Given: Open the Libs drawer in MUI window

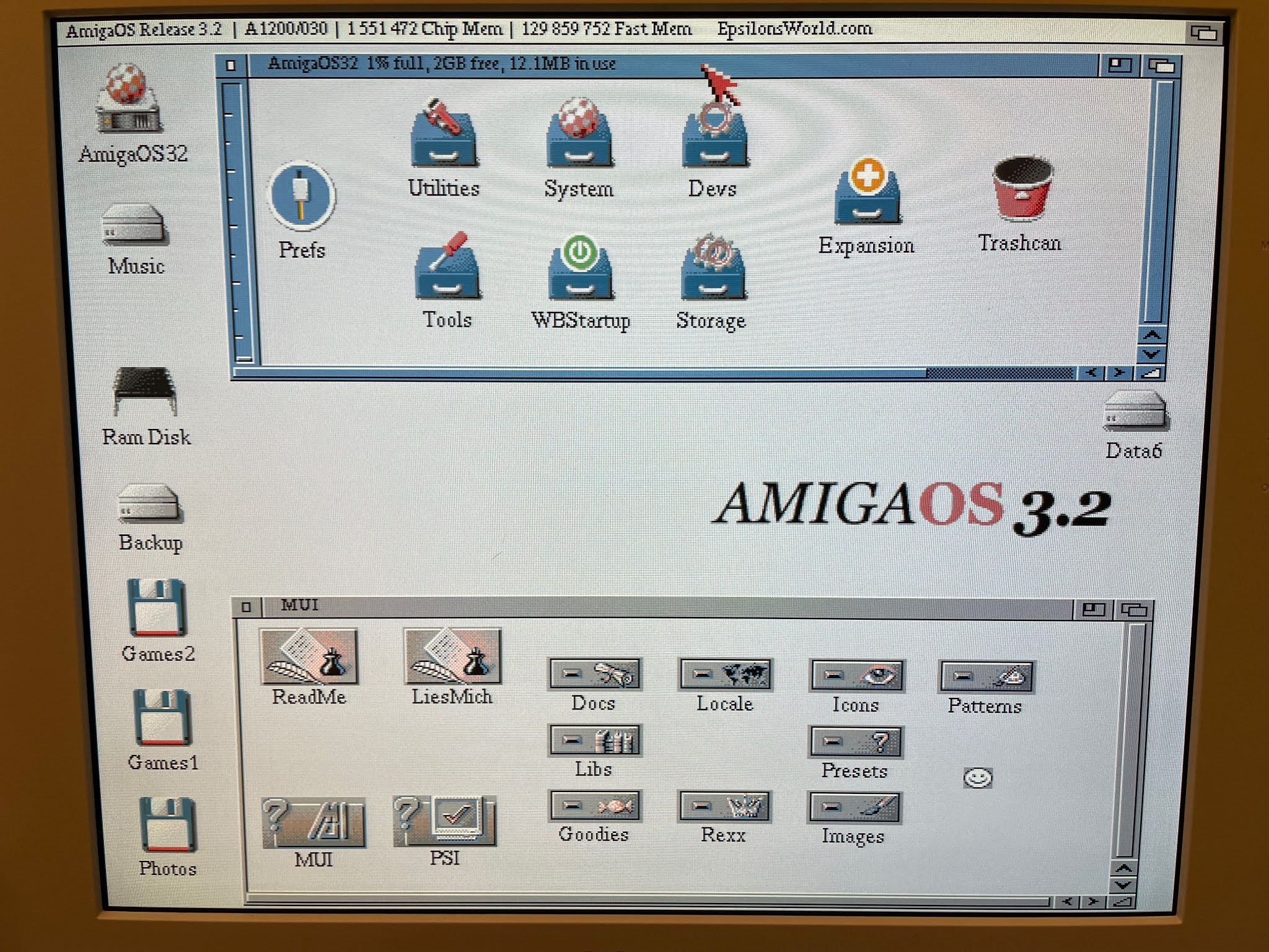Looking at the screenshot, I should coord(594,740).
